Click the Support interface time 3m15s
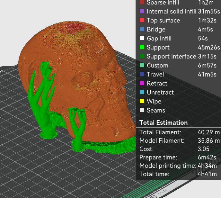This screenshot has width=221, height=198. point(207,56)
